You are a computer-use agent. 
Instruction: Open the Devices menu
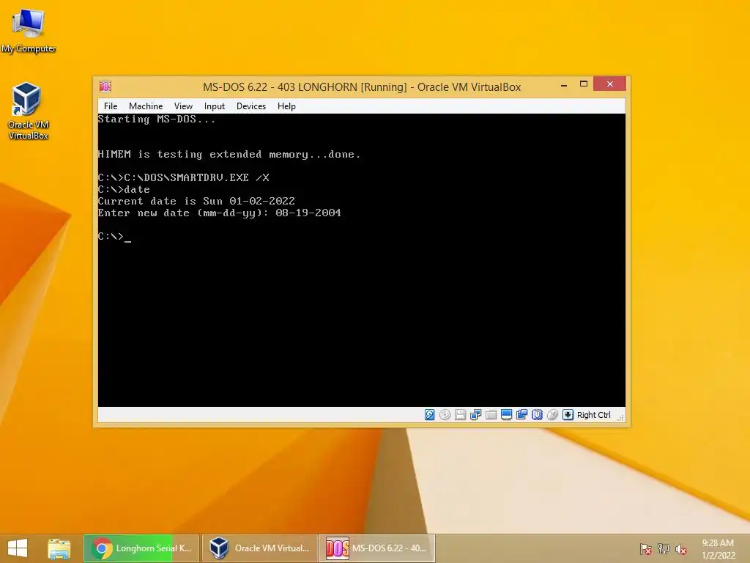(251, 106)
